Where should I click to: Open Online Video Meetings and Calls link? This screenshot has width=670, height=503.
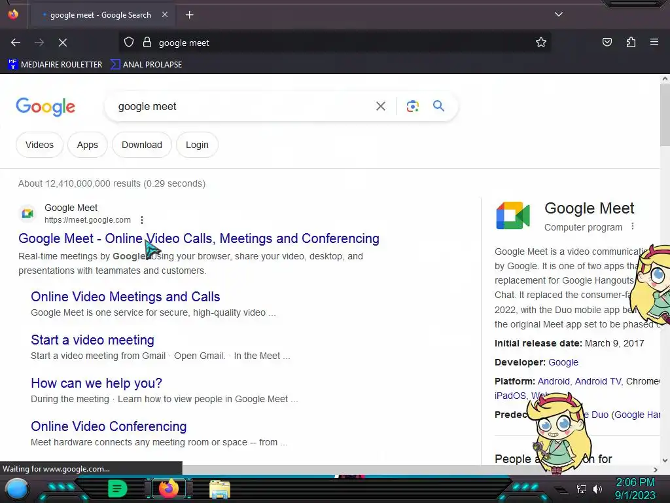point(125,297)
